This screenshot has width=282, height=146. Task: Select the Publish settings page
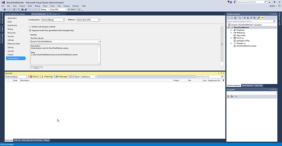tap(11, 55)
